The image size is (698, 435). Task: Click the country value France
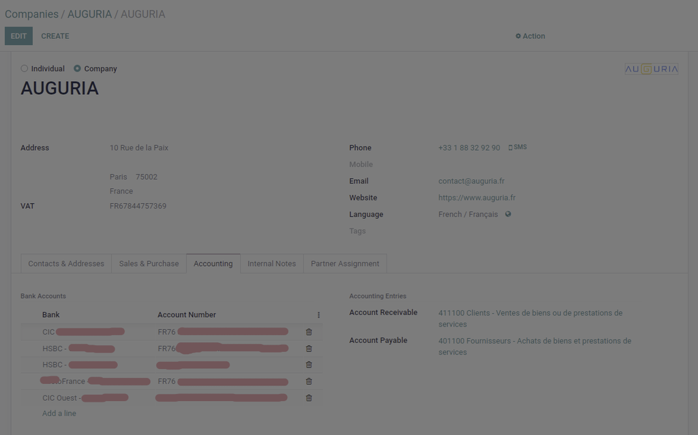(x=121, y=191)
